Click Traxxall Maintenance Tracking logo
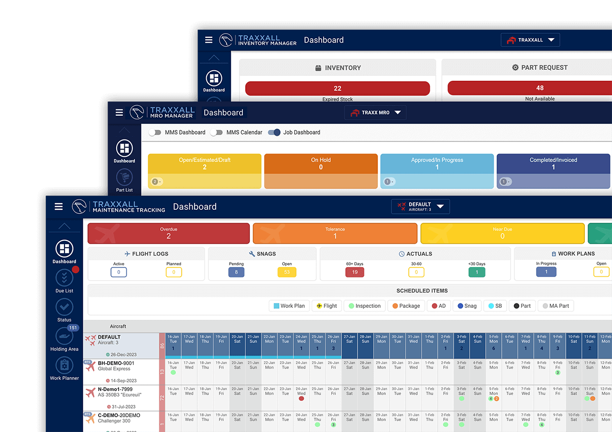This screenshot has width=612, height=432. [119, 206]
